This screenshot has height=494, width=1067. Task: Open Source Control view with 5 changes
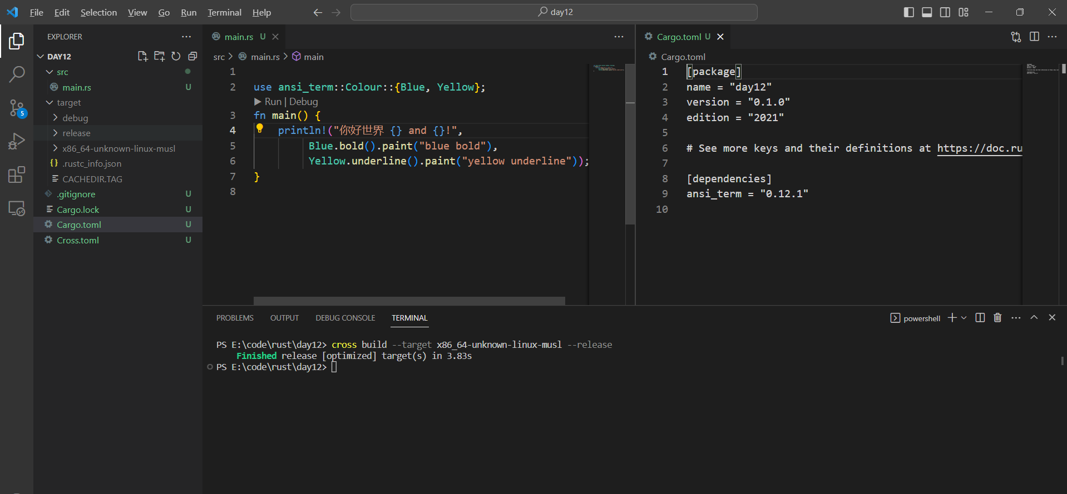[17, 108]
